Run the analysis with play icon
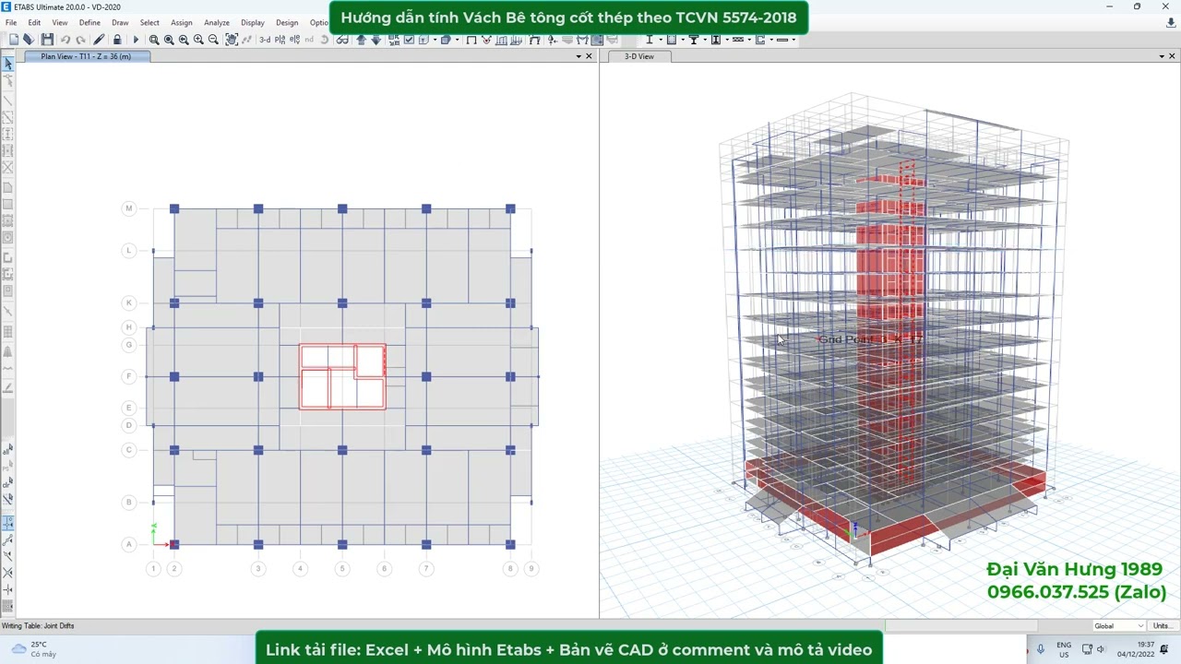1181x664 pixels. click(136, 40)
